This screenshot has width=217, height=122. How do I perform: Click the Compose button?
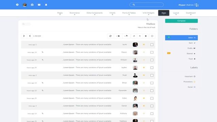[x=181, y=21]
